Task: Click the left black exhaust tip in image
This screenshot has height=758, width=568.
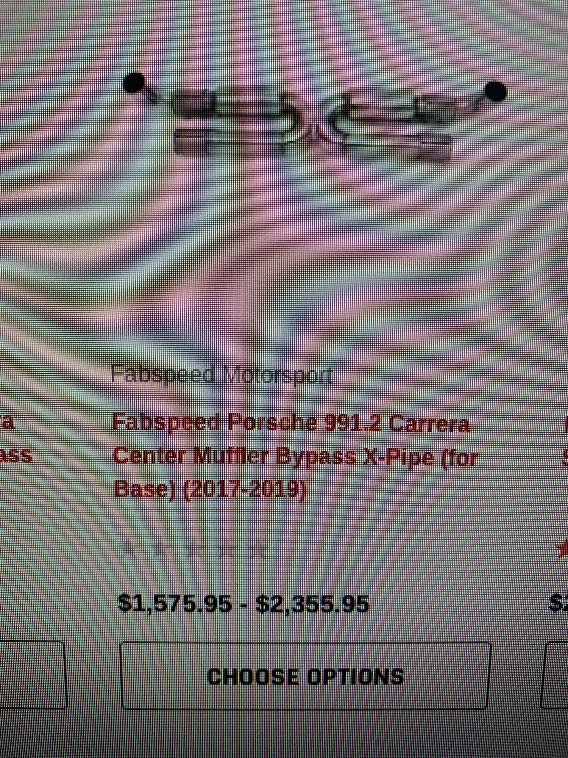Action: pyautogui.click(x=134, y=82)
